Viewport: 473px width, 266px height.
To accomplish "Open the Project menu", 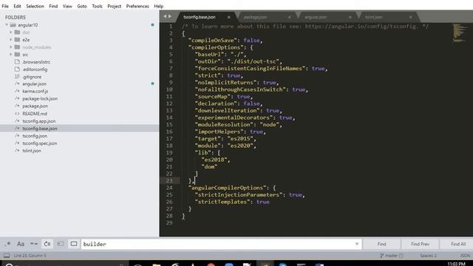I will pos(115,6).
